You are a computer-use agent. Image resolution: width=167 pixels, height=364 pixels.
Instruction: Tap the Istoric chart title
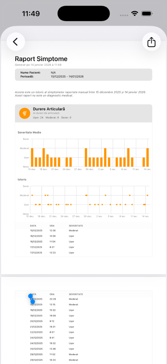point(22,180)
